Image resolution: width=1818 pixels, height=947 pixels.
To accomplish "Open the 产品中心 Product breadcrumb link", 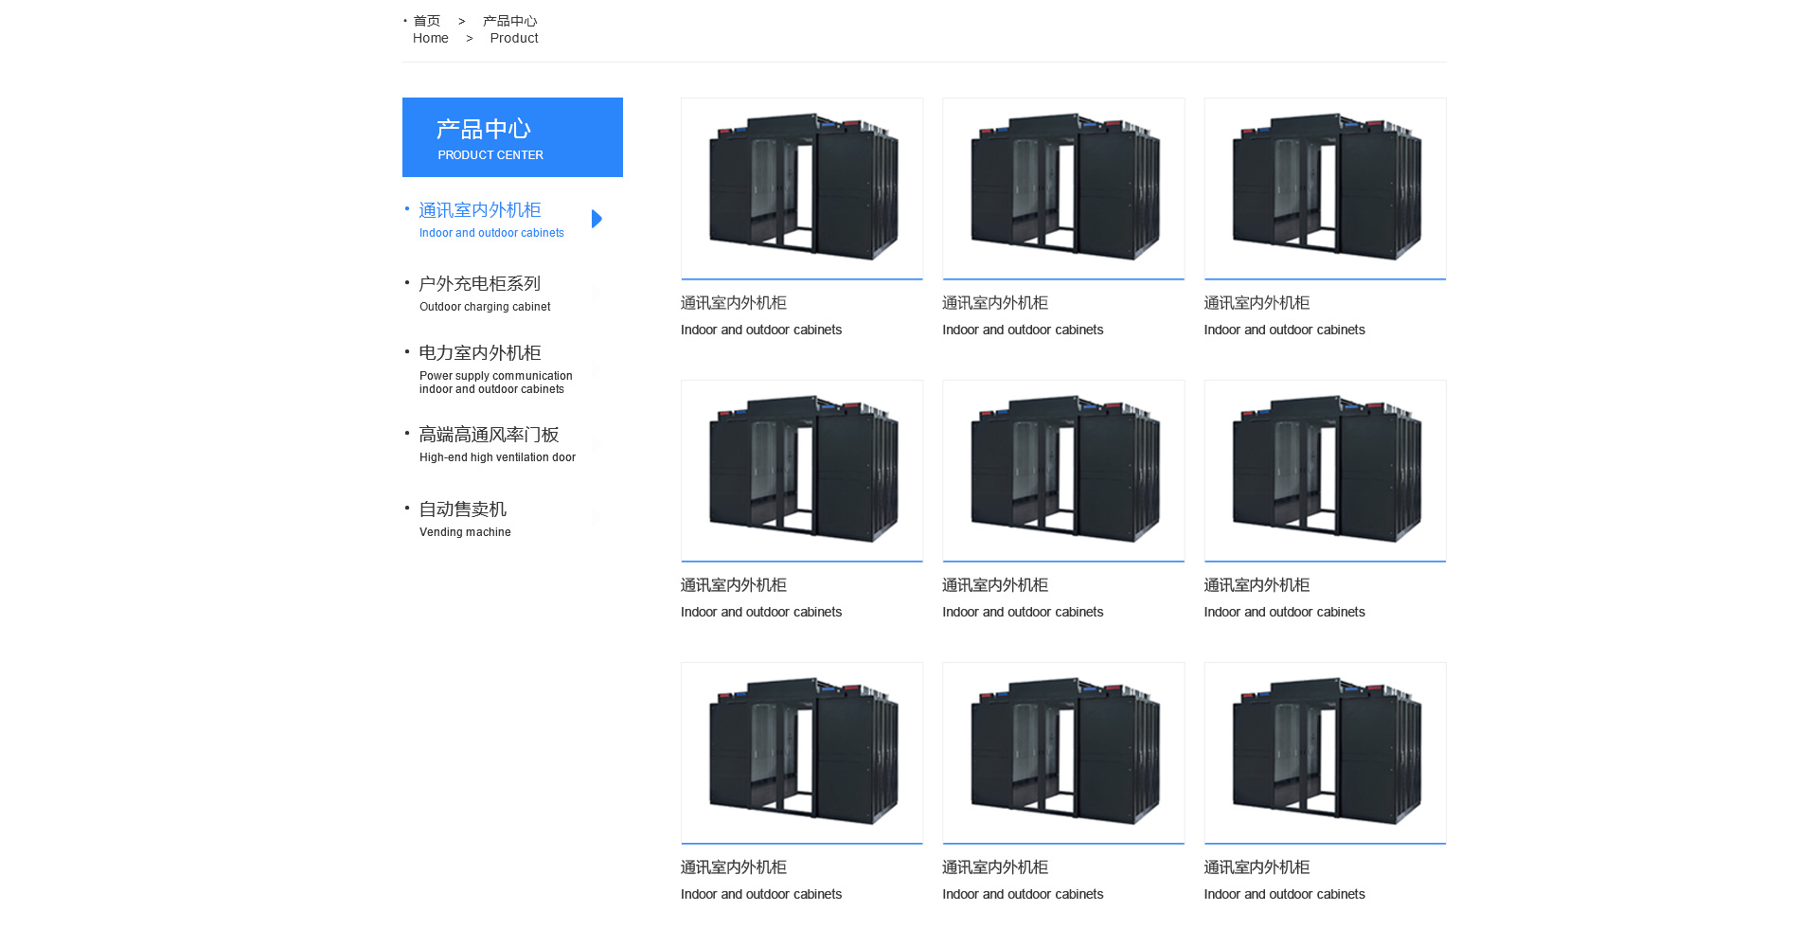I will point(511,29).
